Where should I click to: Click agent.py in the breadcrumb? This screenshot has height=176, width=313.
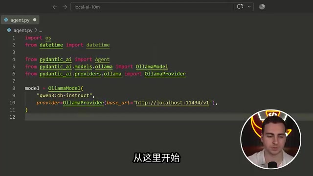click(23, 30)
